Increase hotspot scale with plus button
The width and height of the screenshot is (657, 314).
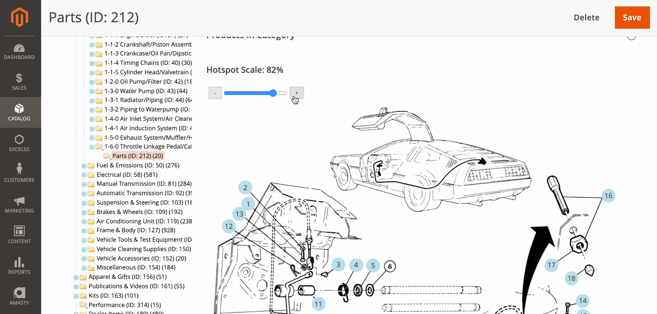pos(297,93)
